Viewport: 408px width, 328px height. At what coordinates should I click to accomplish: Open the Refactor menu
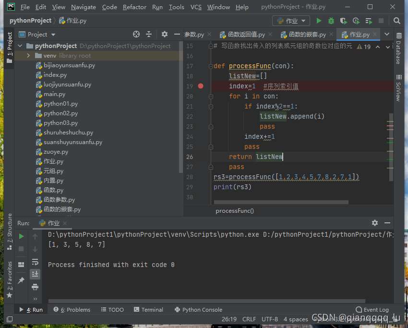tap(134, 7)
